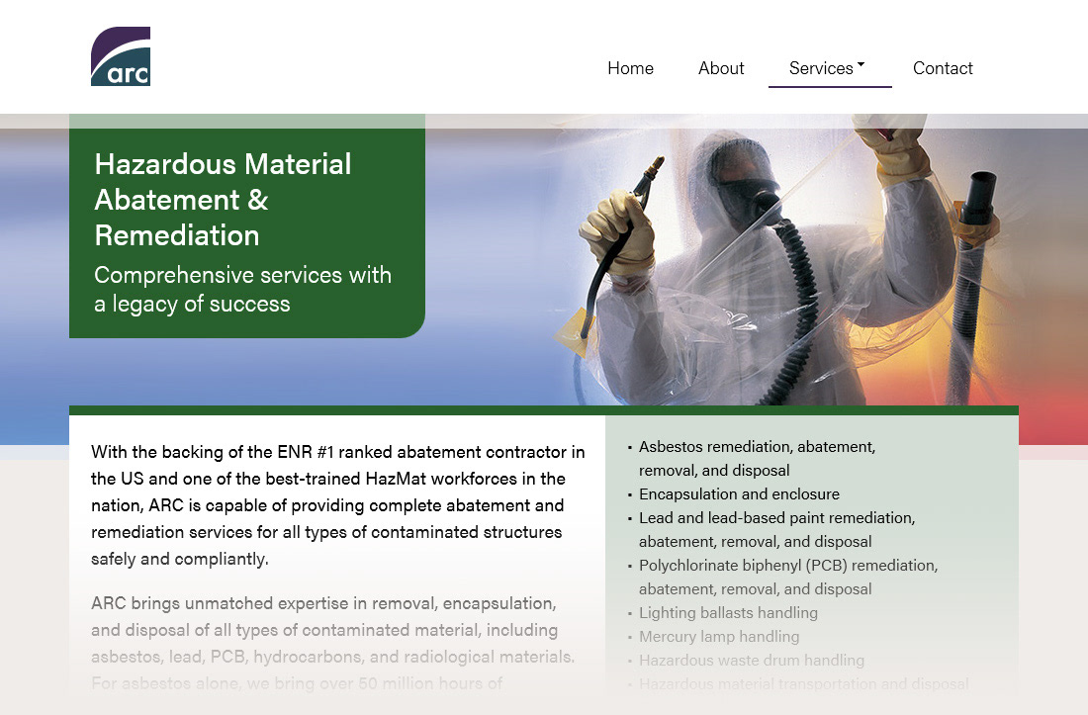The height and width of the screenshot is (715, 1088).
Task: Select the 'With the backing of the ENR #1' paragraph
Action: (338, 505)
